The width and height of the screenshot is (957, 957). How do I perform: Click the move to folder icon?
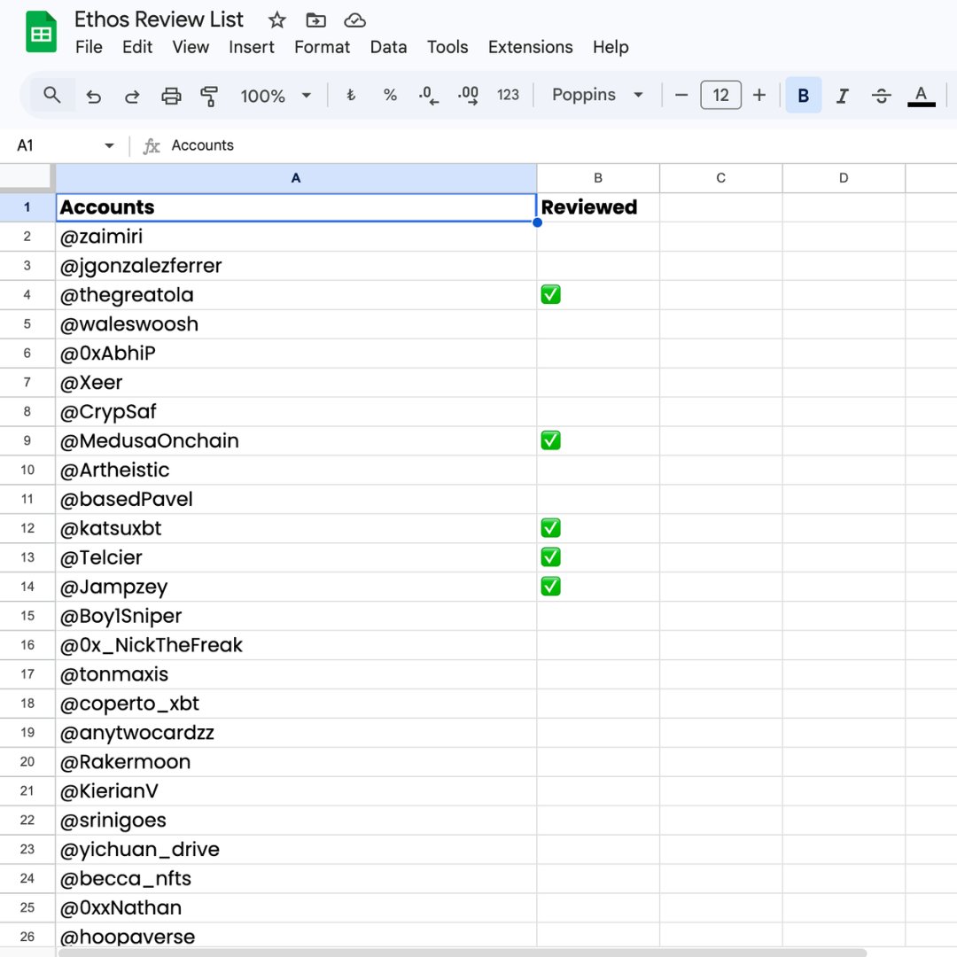315,20
